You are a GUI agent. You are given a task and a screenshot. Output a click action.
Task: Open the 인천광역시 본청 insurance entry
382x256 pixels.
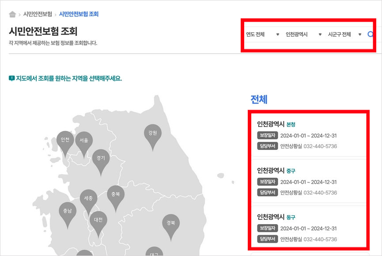click(x=309, y=135)
